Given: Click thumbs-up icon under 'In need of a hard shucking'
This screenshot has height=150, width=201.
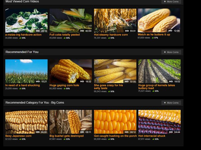Looking at the screenshot, I should coord(20,88).
